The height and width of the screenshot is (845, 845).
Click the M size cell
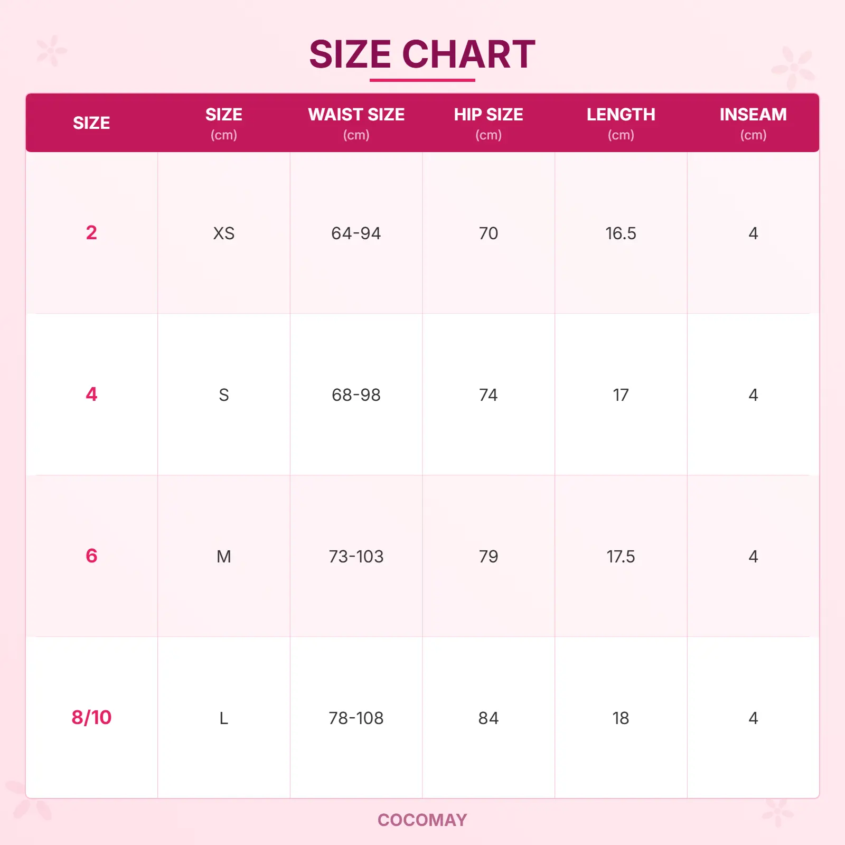223,557
